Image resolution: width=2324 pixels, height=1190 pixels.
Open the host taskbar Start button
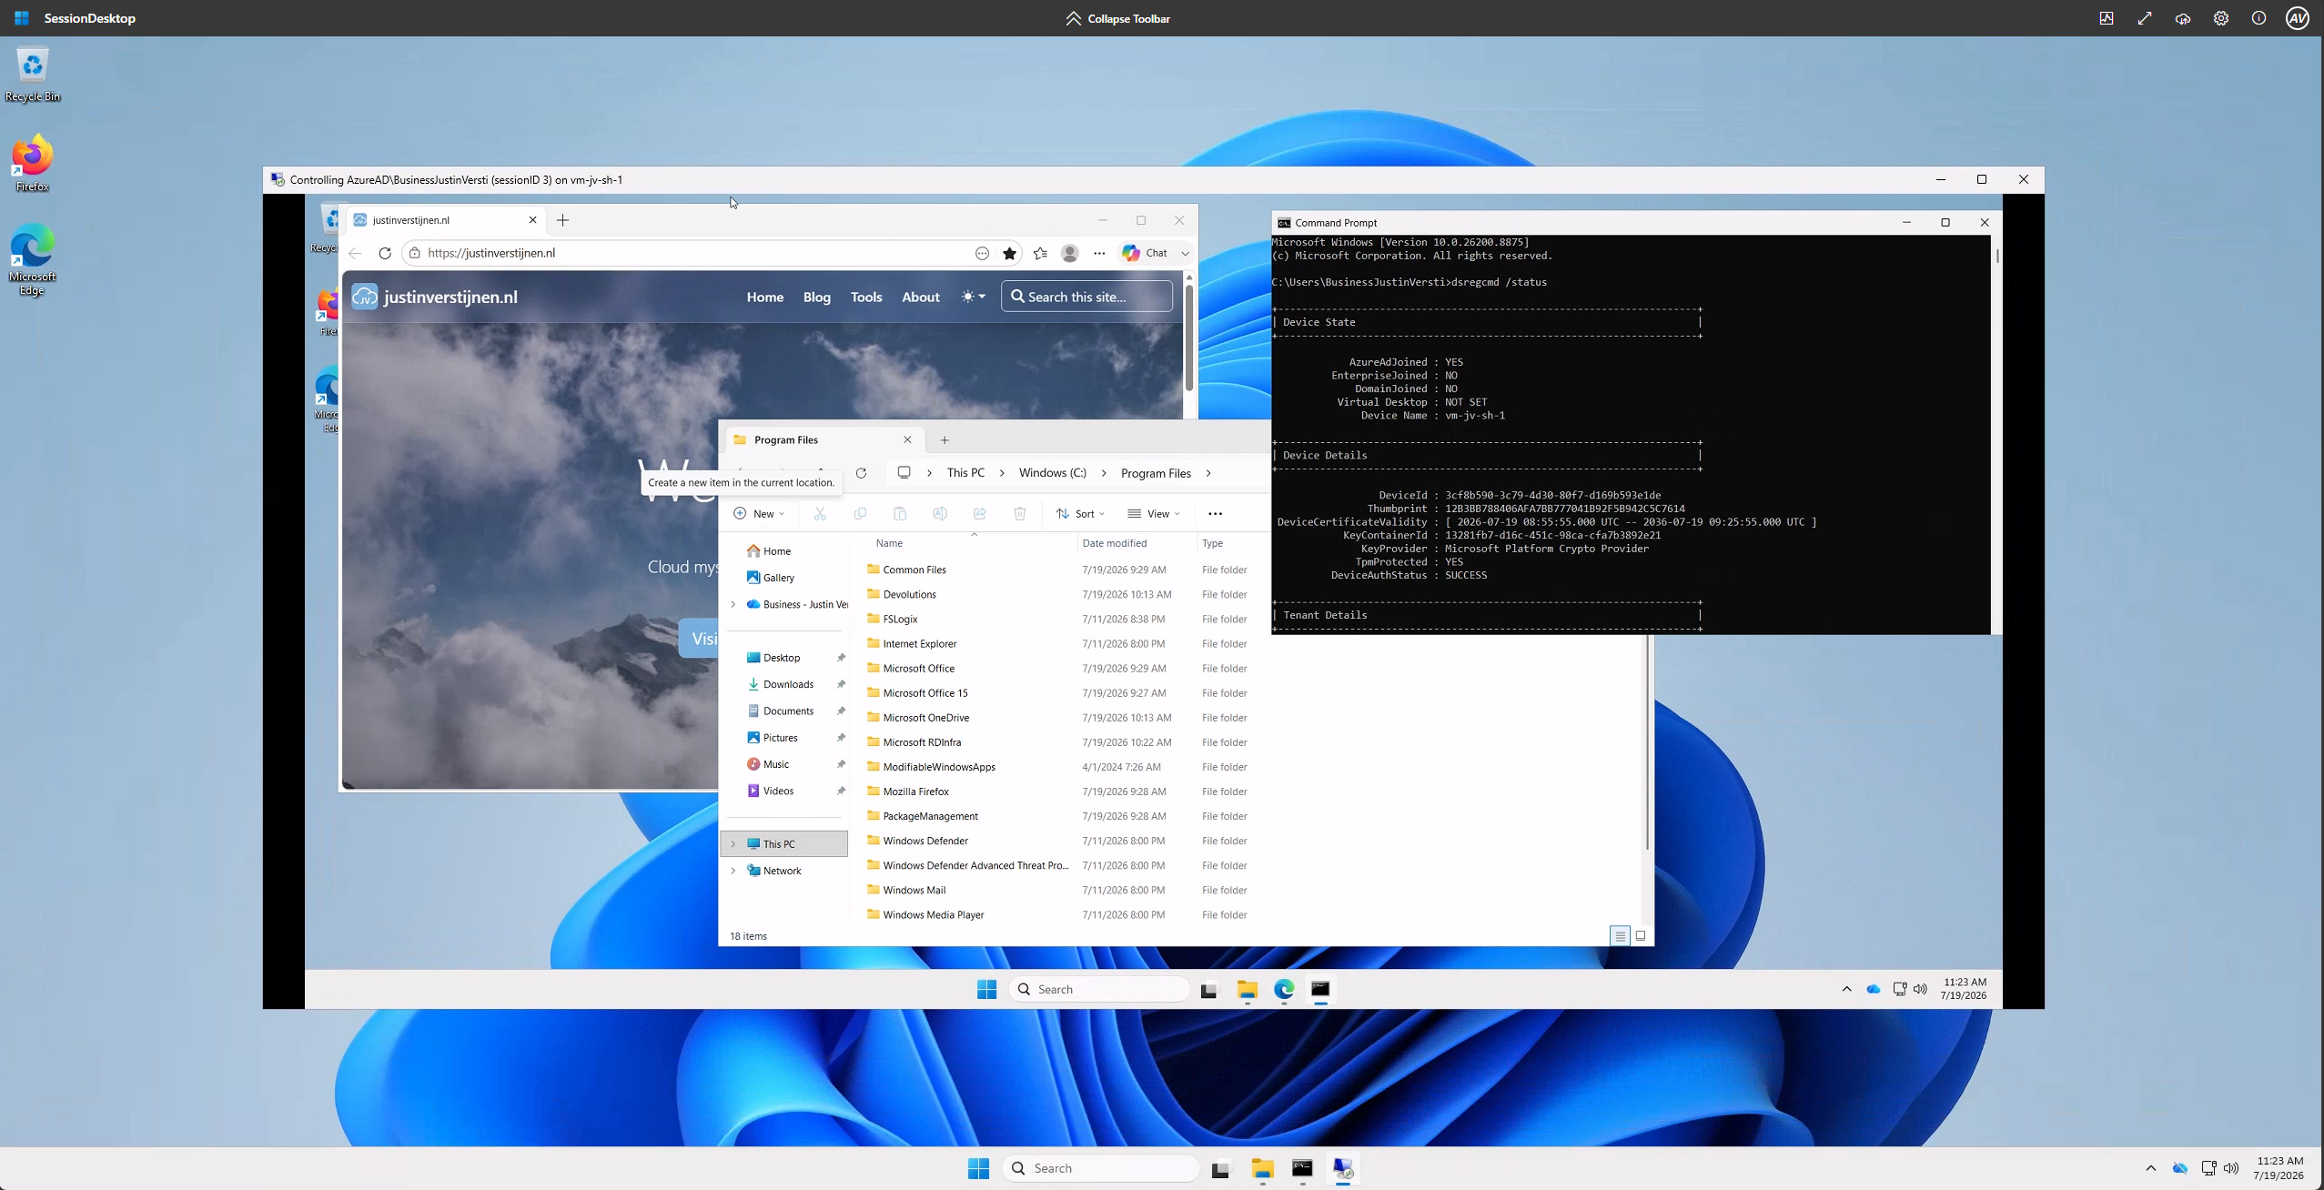[x=978, y=1168]
